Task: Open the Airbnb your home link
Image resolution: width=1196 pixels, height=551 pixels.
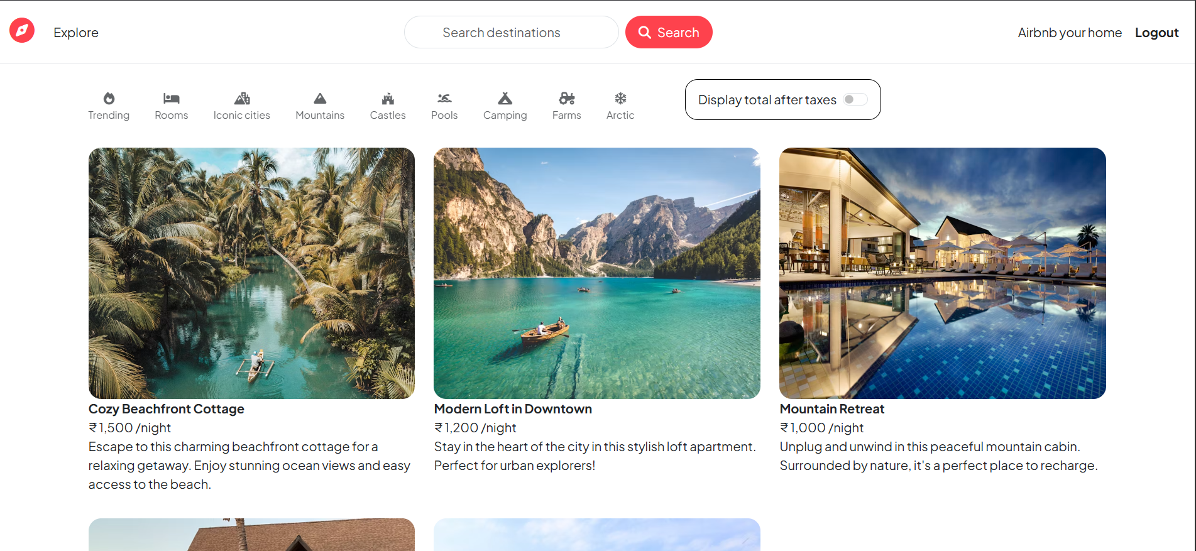Action: (x=1070, y=33)
